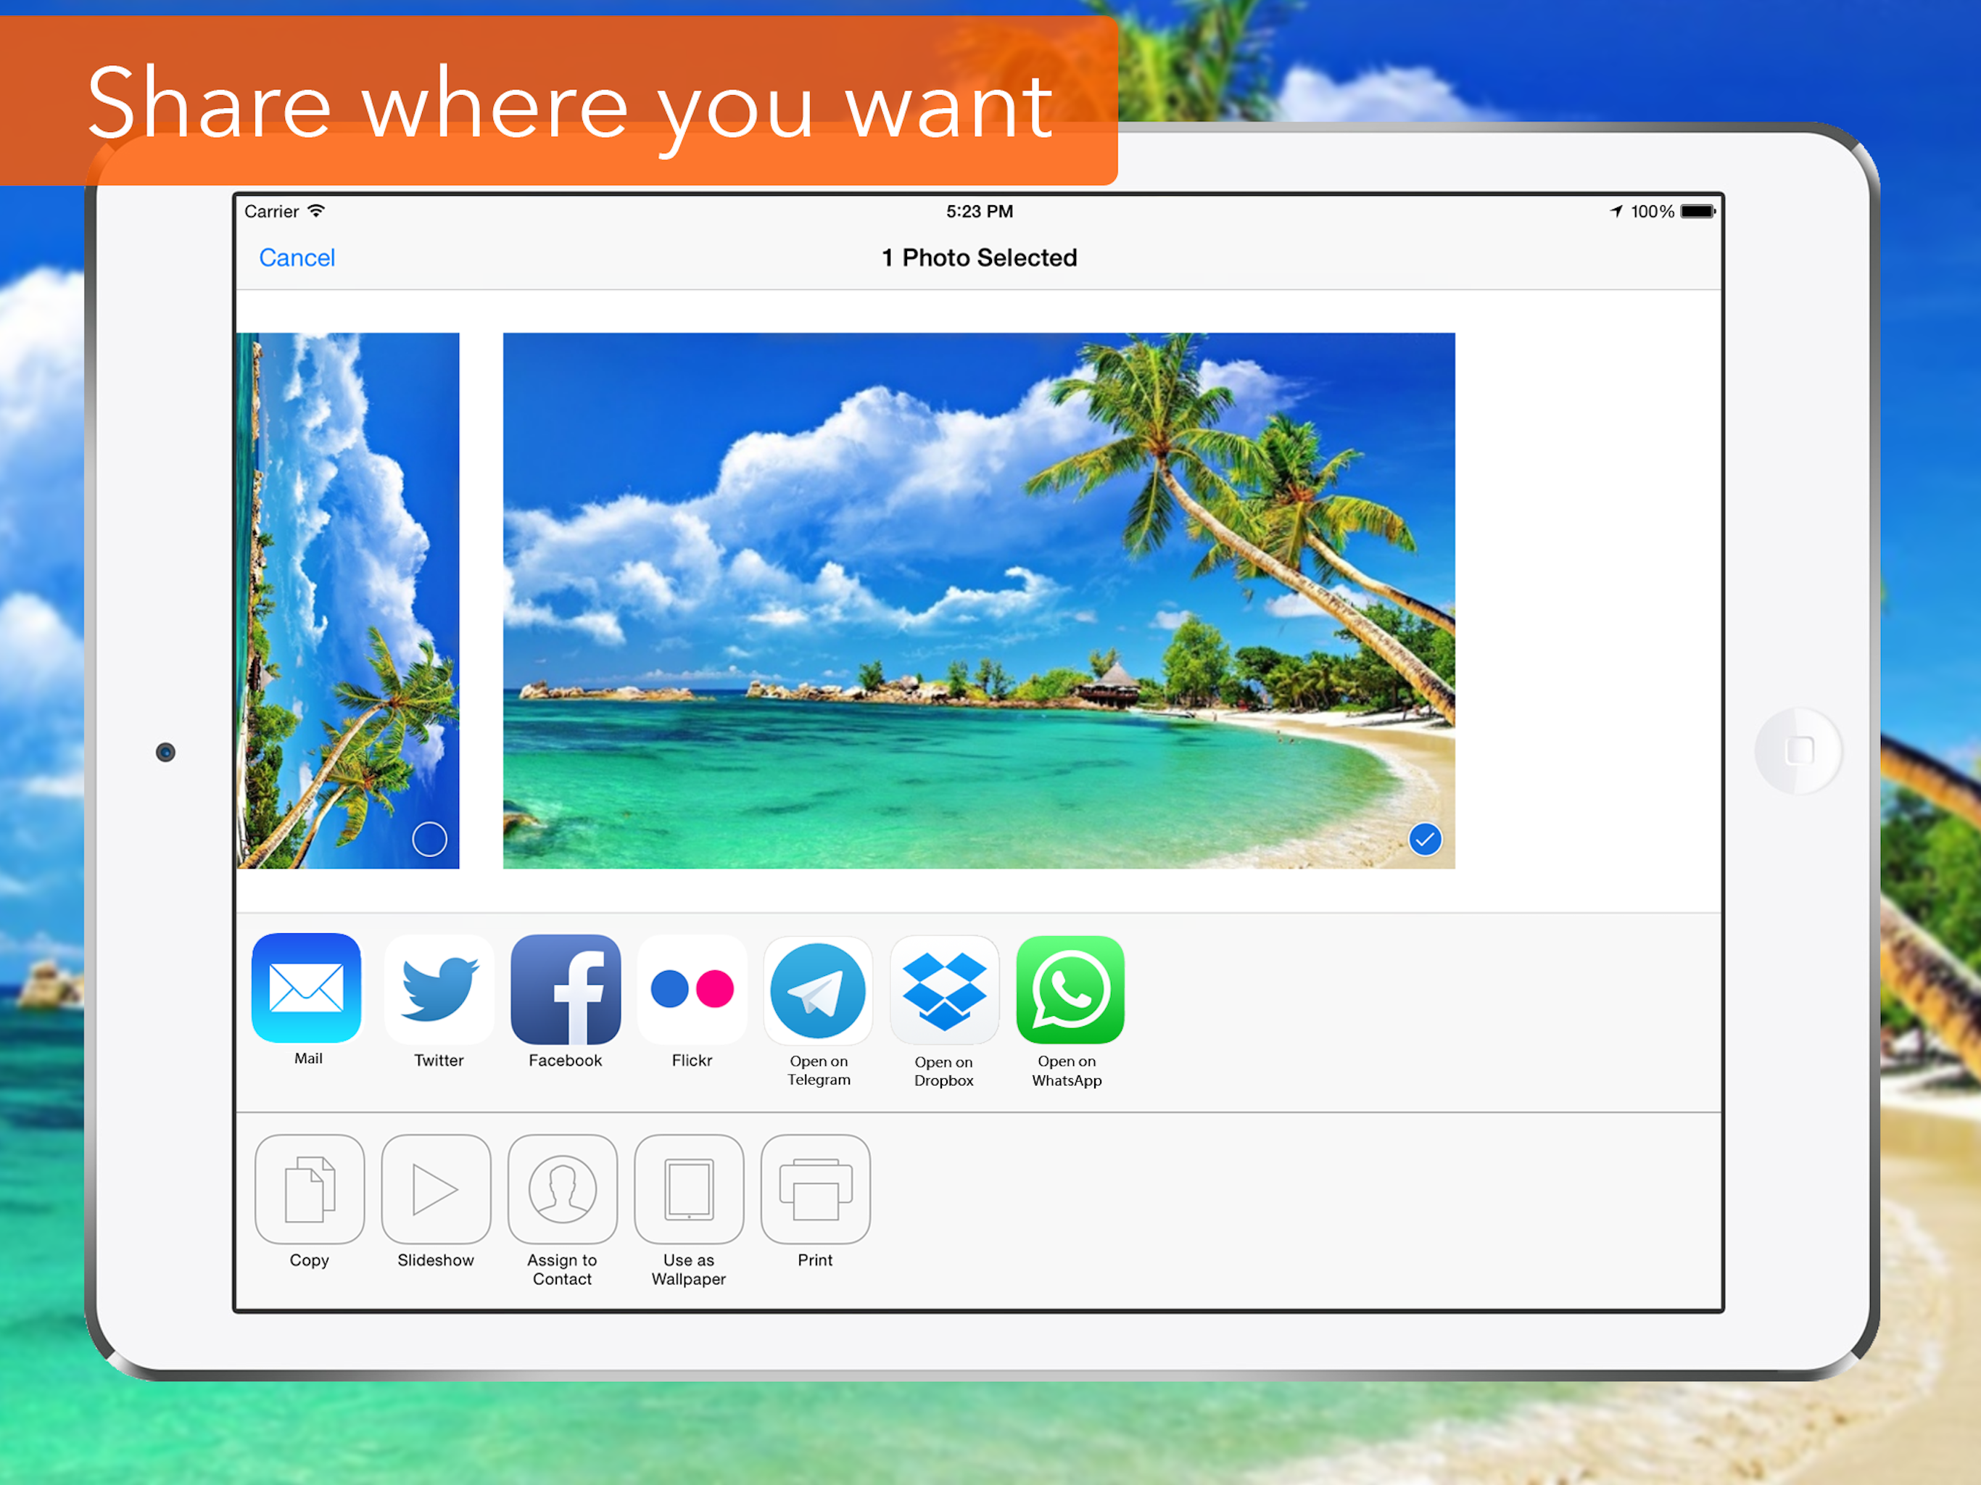Screen dimensions: 1981x1485
Task: Deselect the checked beach photo
Action: point(1425,839)
